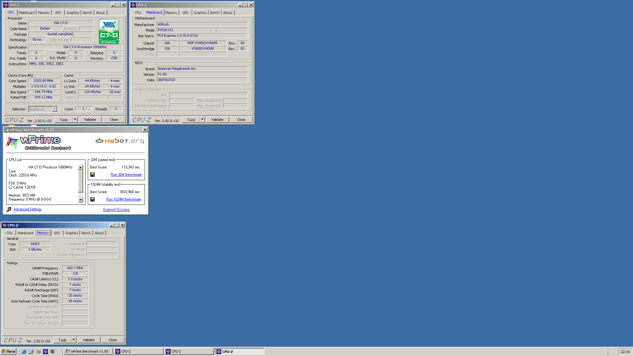Click the Submit Scores link
The image size is (633, 356).
[x=116, y=210]
